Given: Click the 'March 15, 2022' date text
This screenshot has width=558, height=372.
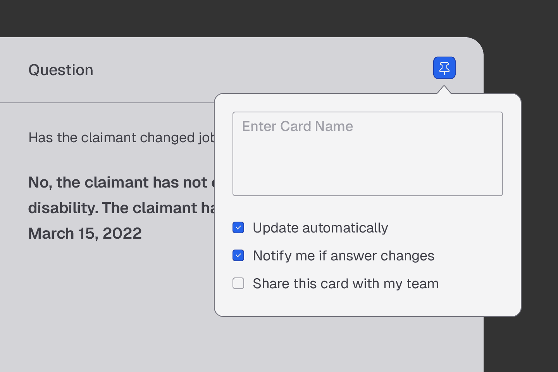Looking at the screenshot, I should (x=85, y=233).
